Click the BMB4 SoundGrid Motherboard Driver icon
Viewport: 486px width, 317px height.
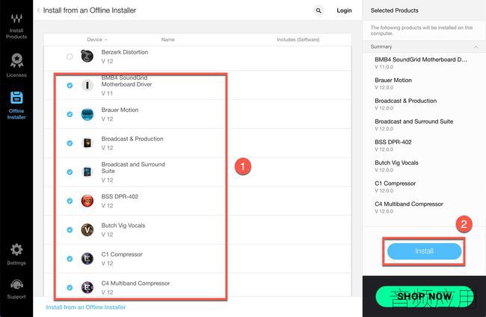[87, 85]
